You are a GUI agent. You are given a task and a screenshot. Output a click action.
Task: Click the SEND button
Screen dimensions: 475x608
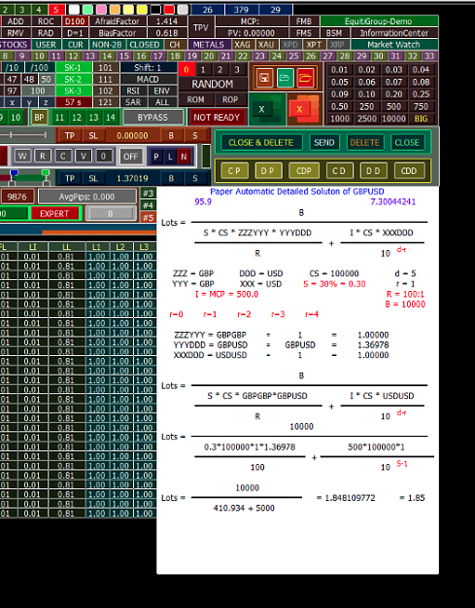324,143
